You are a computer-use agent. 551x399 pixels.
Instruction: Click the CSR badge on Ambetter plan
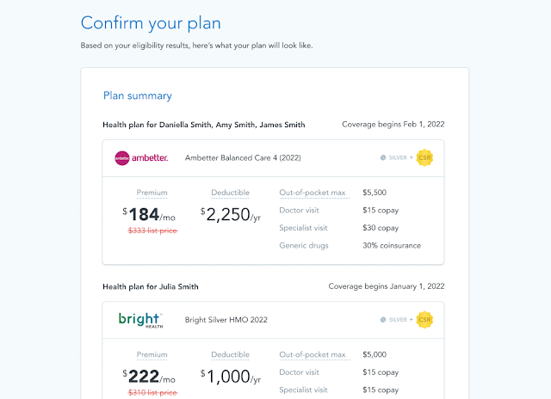(424, 157)
